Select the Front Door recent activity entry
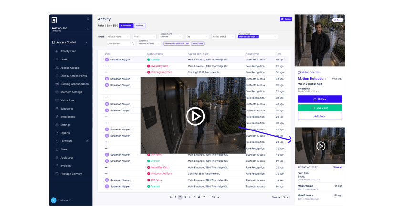Viewport: 394px width, 220px height. click(x=320, y=177)
